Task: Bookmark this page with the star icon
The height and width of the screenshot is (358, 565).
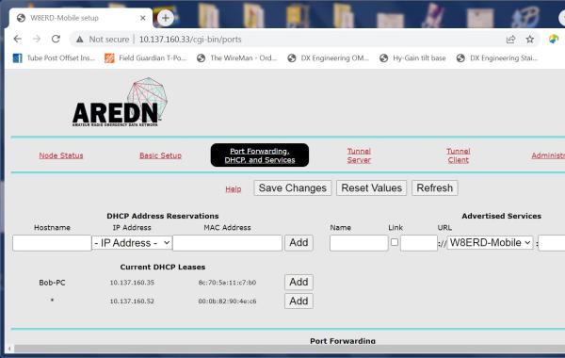Action: pos(529,40)
